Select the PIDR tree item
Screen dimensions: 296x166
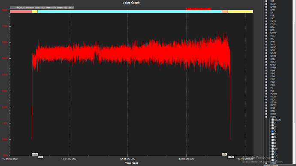tap(272, 82)
